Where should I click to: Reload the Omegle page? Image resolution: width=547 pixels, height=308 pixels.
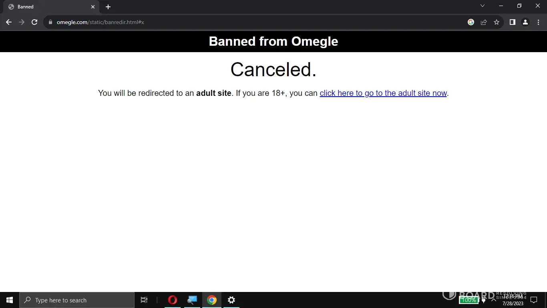tap(34, 22)
